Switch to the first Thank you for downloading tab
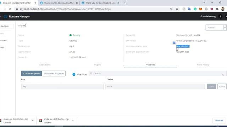The height and width of the screenshot is (127, 227). [x=59, y=3]
